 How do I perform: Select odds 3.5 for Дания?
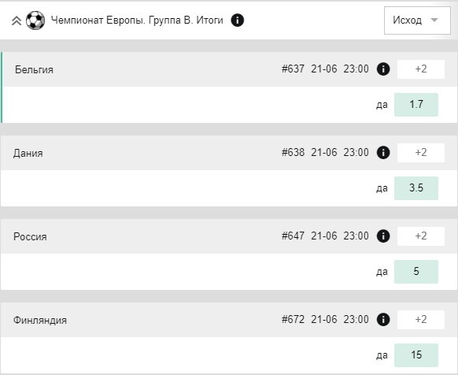point(416,188)
